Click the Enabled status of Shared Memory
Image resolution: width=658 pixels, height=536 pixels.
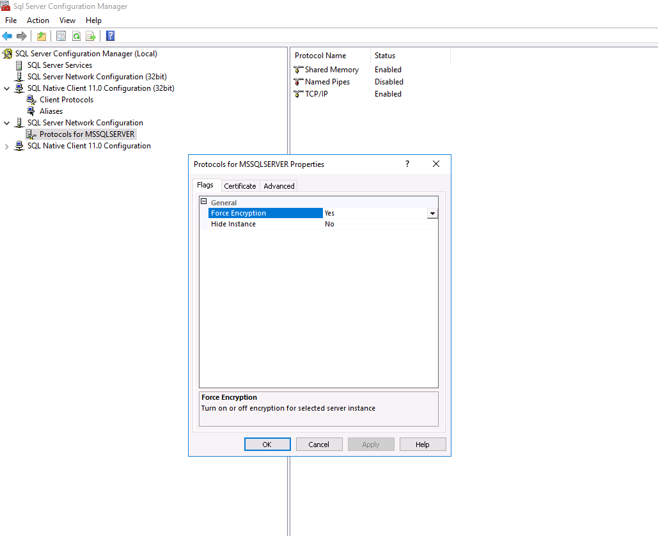[x=388, y=70]
